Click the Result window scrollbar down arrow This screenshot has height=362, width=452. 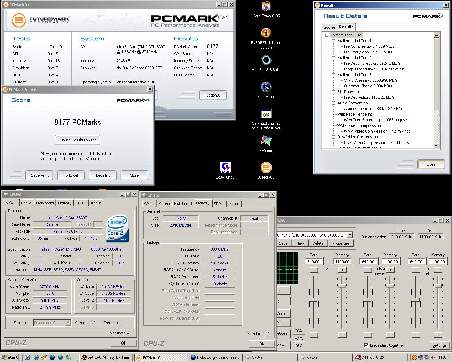pos(436,145)
